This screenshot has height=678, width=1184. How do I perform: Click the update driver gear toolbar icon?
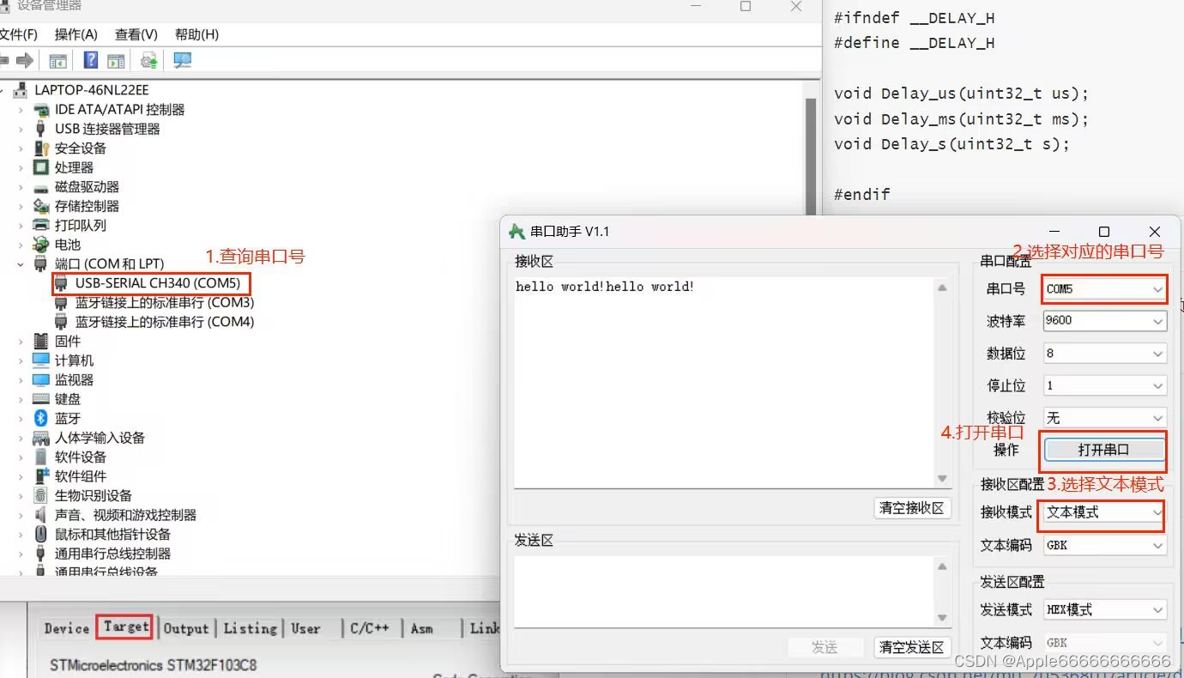tap(149, 61)
